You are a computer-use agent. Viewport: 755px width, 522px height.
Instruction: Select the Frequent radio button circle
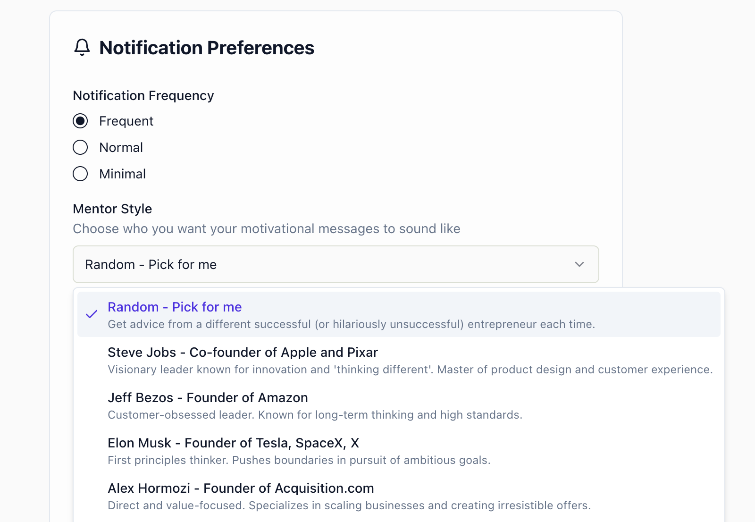[80, 121]
